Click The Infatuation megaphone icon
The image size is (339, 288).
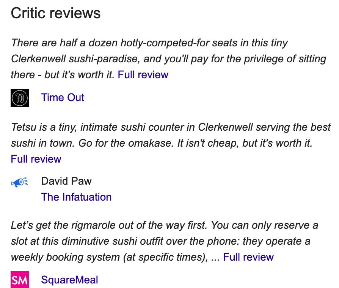pos(20,182)
